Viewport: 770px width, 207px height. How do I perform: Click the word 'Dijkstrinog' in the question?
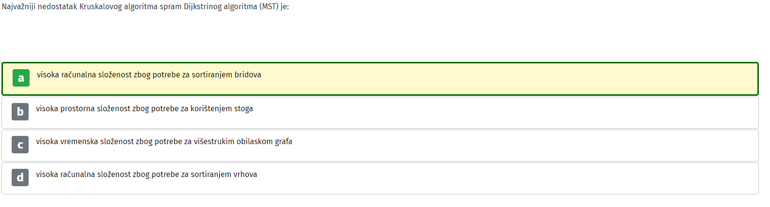(203, 7)
